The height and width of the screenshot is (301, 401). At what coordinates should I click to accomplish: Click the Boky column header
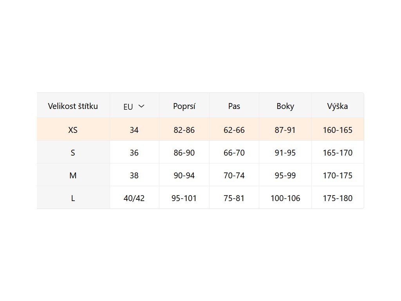(x=285, y=106)
